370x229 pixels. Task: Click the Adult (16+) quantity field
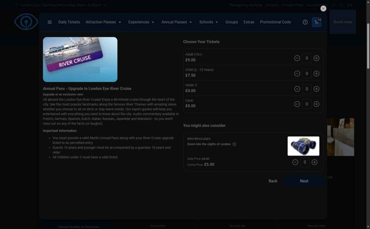pyautogui.click(x=307, y=58)
